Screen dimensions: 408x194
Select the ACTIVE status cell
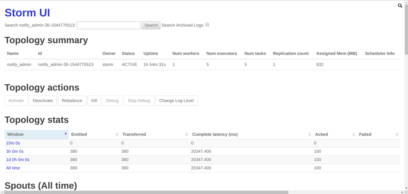tap(129, 65)
